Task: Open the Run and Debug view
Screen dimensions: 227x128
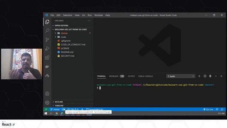Action: click(47, 48)
